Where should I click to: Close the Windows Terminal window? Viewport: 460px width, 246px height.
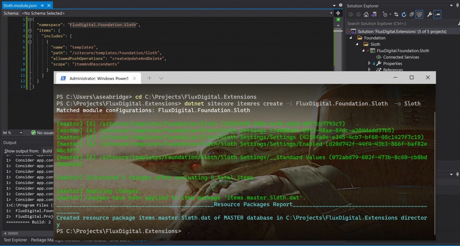click(x=428, y=77)
